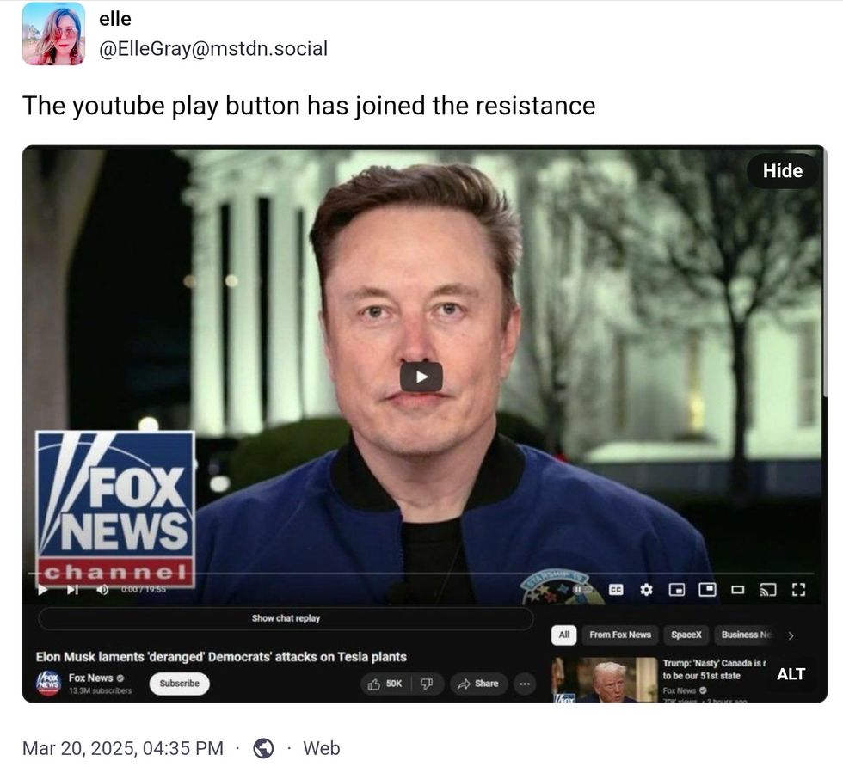This screenshot has height=767, width=843.
Task: Open more actions three-dot menu
Action: point(525,684)
